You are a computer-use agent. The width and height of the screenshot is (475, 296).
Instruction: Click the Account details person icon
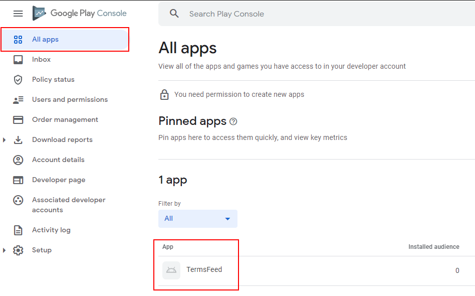pyautogui.click(x=18, y=160)
